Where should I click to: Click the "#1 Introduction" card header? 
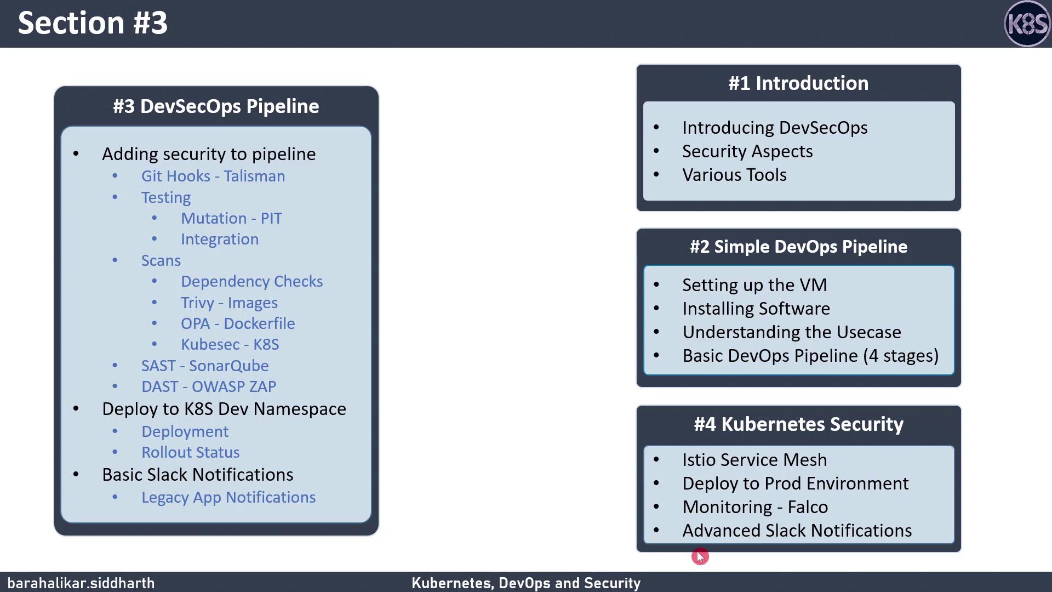point(798,83)
